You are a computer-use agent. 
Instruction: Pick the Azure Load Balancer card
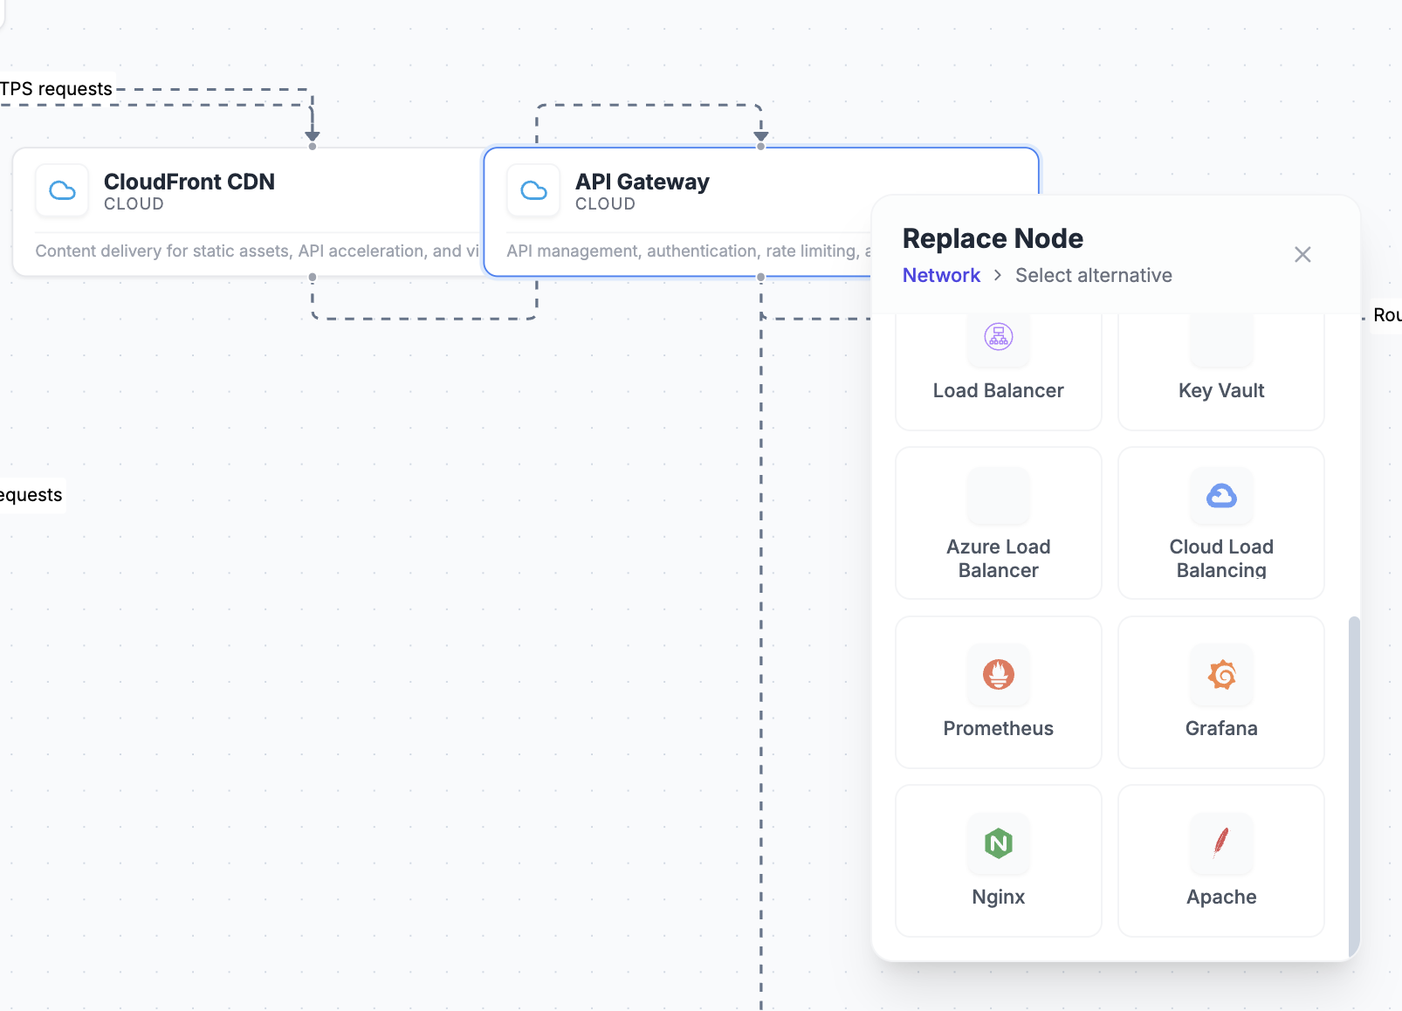point(998,523)
